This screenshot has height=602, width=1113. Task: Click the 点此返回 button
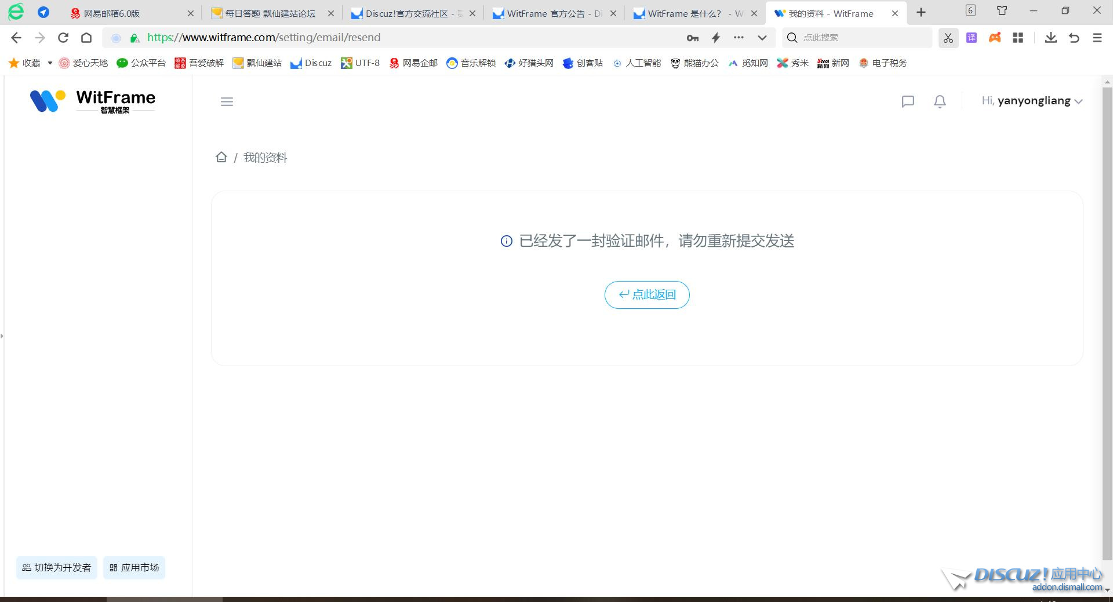pos(647,295)
